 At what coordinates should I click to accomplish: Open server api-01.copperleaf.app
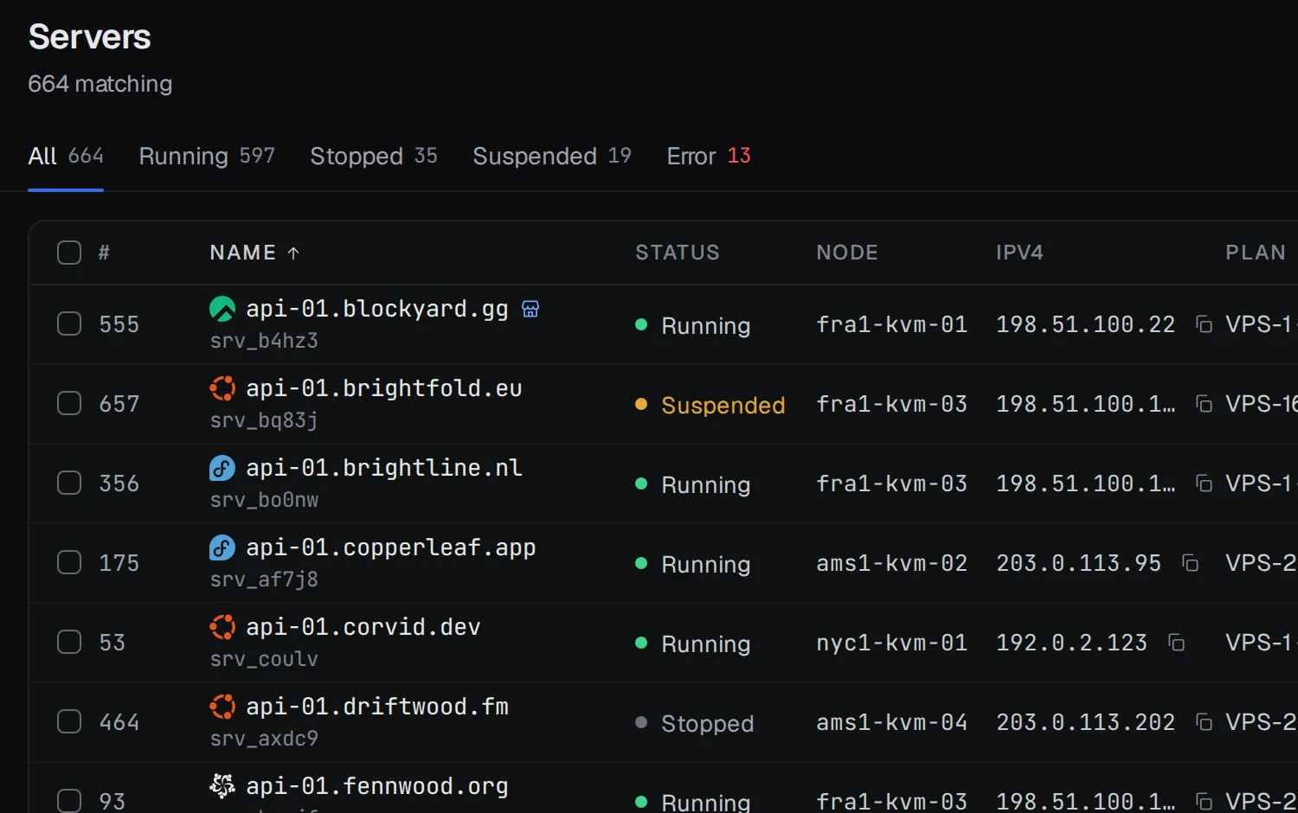click(391, 547)
